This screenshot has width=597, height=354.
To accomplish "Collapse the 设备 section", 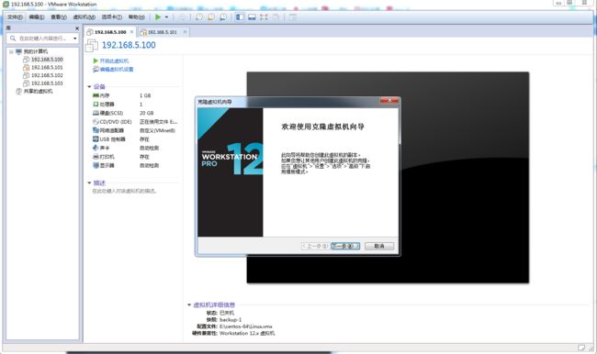I will (89, 87).
